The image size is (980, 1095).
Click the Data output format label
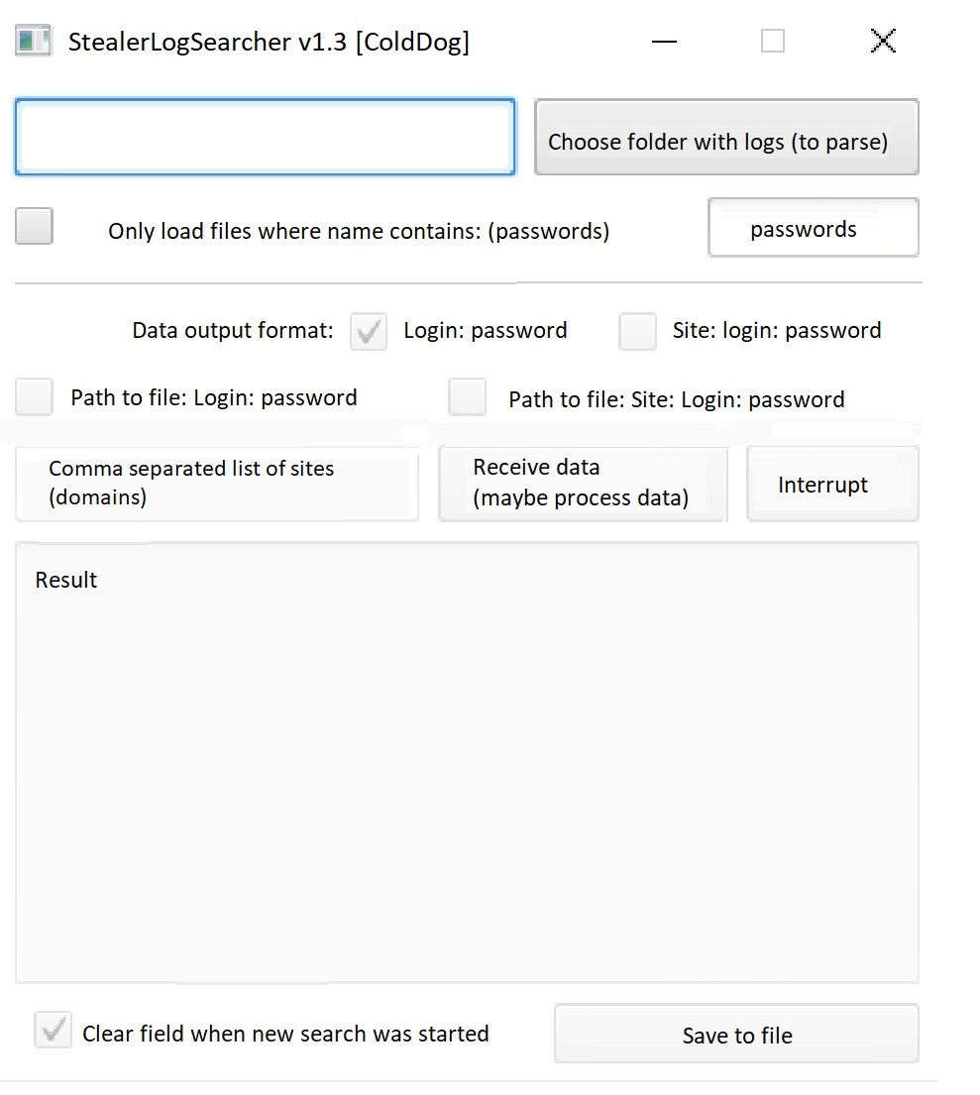tap(233, 331)
